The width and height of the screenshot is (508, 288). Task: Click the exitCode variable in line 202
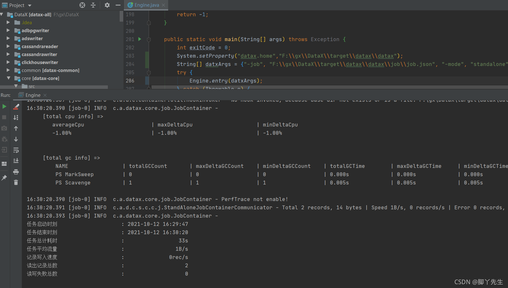point(202,47)
